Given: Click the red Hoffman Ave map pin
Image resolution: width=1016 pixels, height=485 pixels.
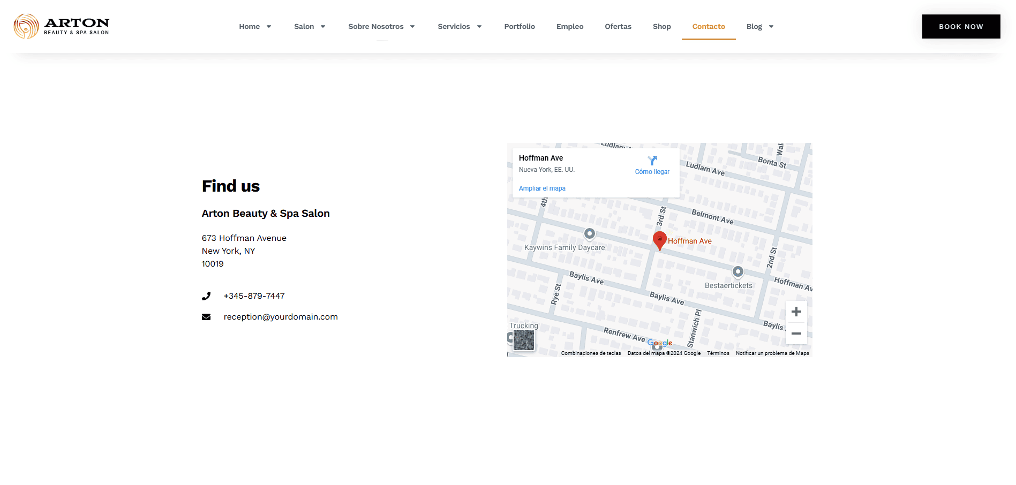Looking at the screenshot, I should (659, 240).
